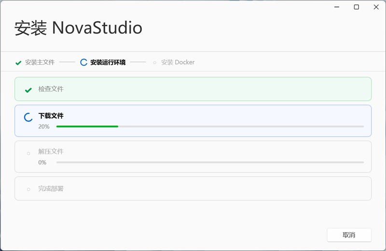The height and width of the screenshot is (251, 386).
Task: Click the 取消 button
Action: pos(349,235)
